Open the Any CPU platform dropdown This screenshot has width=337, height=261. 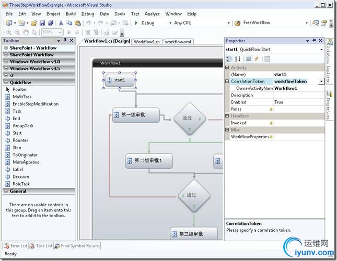tap(228, 23)
